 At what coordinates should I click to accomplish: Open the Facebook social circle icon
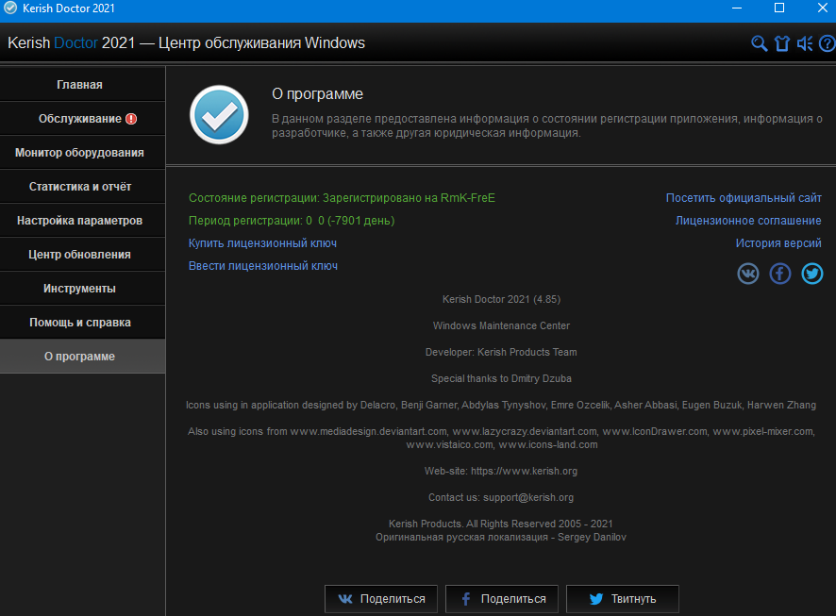point(780,274)
